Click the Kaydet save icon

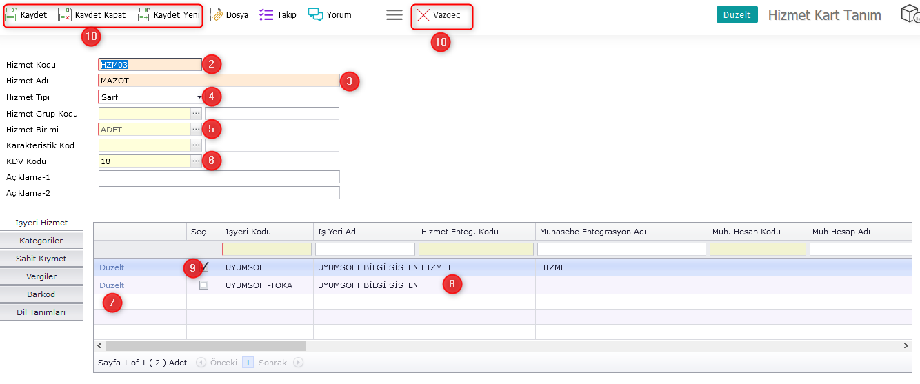pos(11,14)
